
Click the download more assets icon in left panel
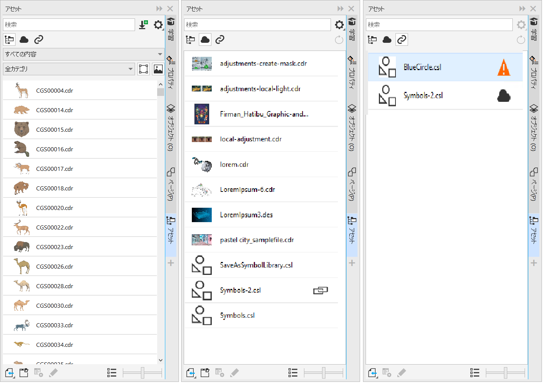coord(143,25)
